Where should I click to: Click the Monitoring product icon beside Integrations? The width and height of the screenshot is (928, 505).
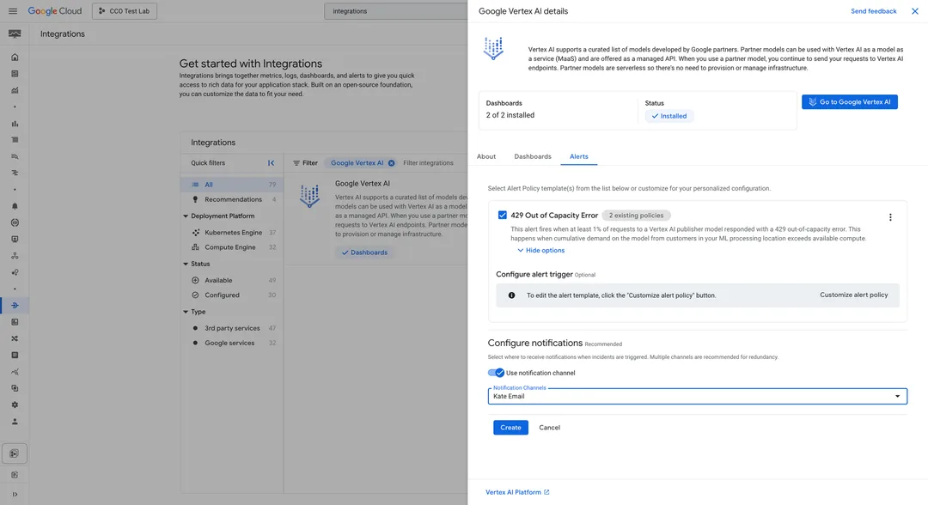point(15,34)
